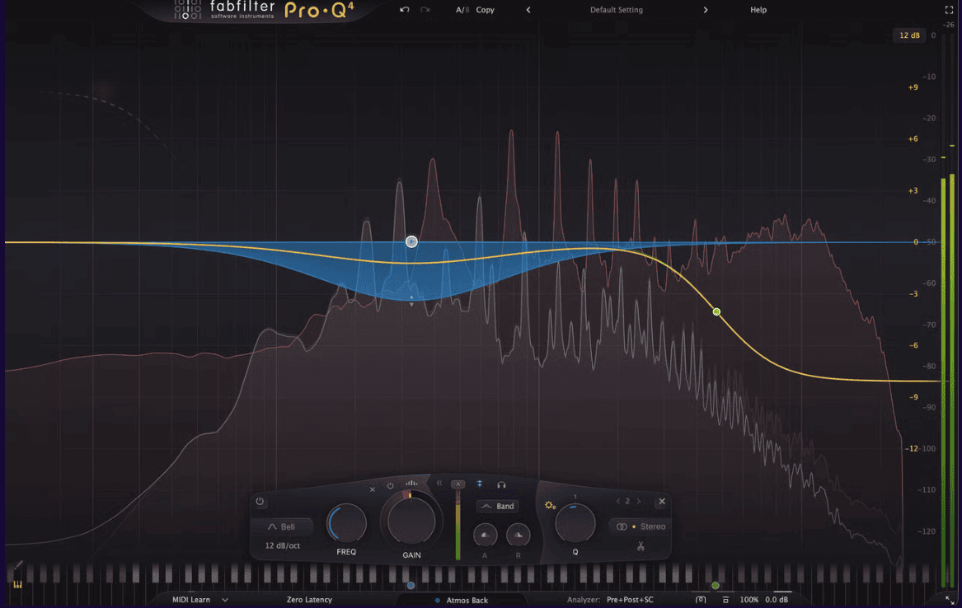Adjust the Q knob

pyautogui.click(x=575, y=524)
